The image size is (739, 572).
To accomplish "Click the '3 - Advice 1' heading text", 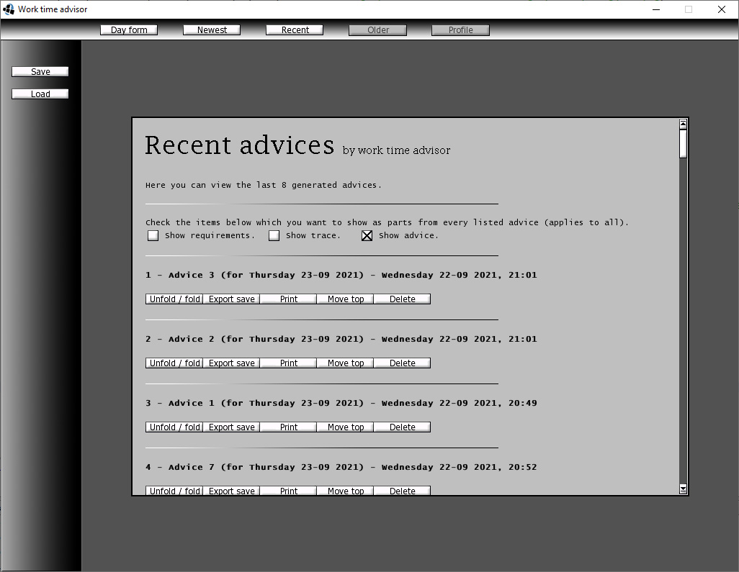I will 341,403.
